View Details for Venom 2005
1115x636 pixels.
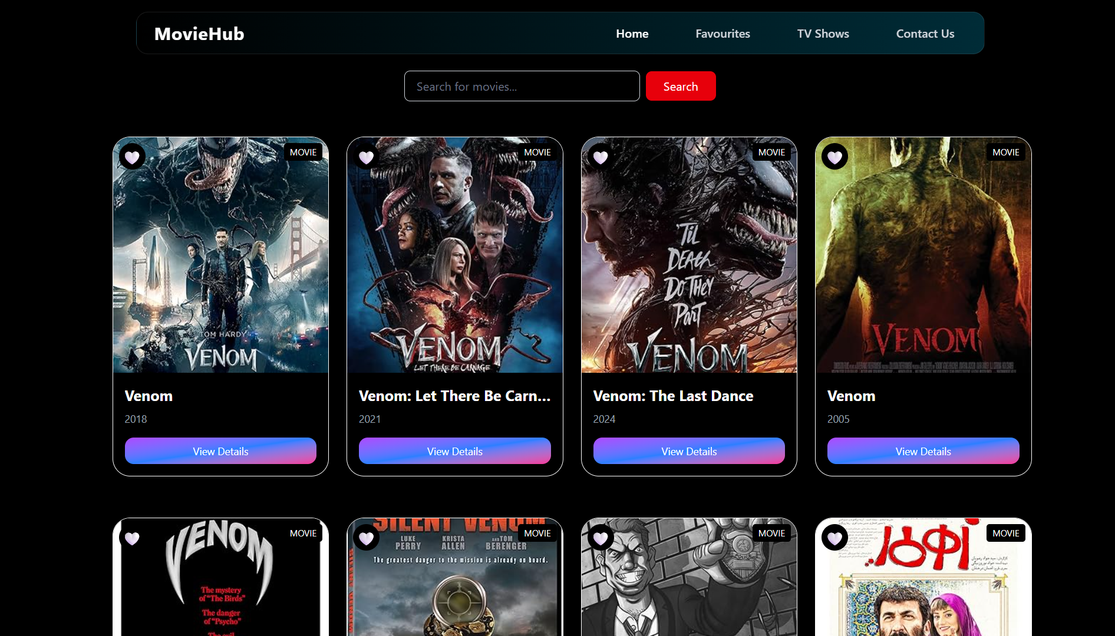[923, 451]
